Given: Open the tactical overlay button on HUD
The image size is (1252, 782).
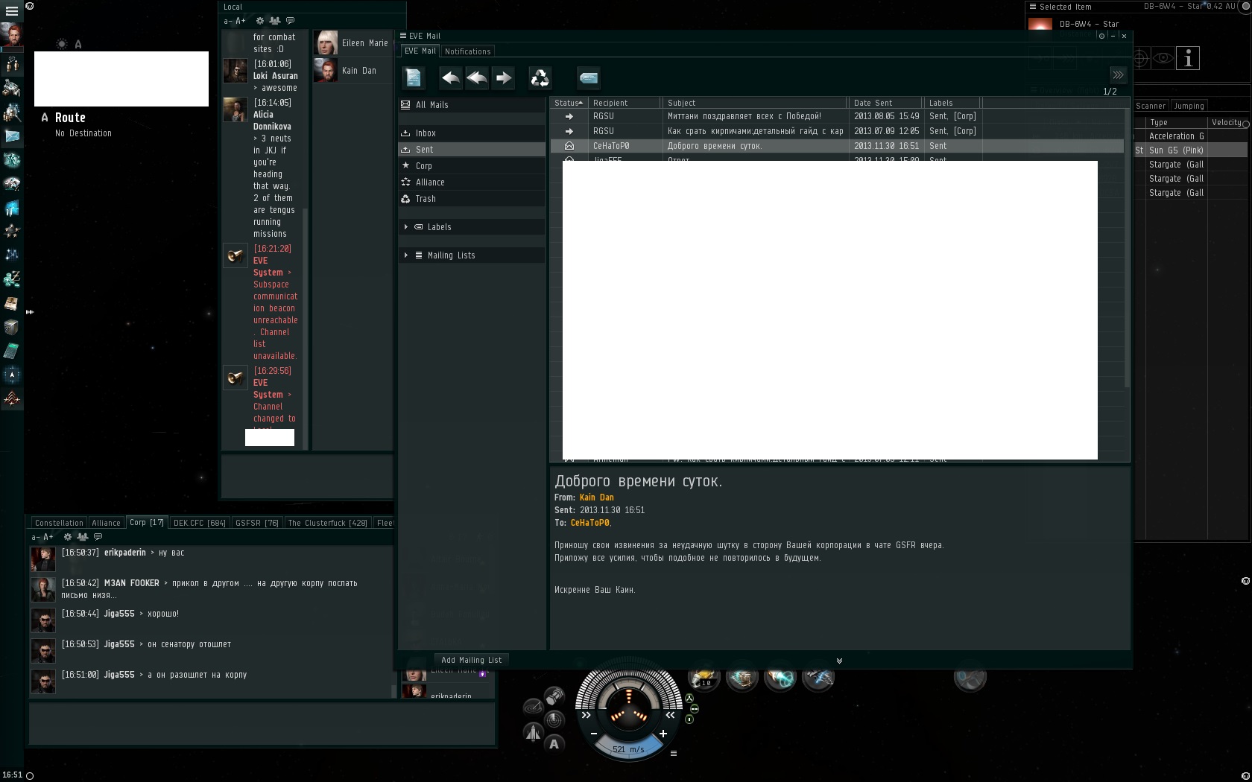Looking at the screenshot, I should pos(533,708).
